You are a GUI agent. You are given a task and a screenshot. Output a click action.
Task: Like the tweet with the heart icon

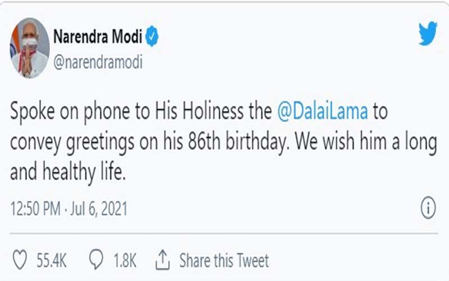20,260
